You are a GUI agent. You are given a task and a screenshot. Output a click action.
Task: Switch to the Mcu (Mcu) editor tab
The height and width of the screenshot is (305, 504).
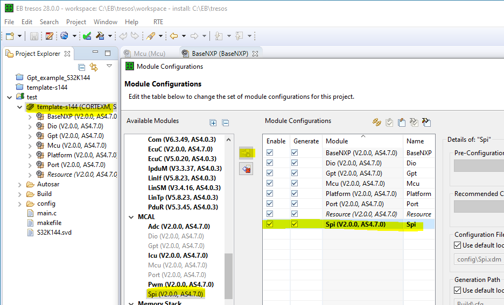click(x=144, y=54)
